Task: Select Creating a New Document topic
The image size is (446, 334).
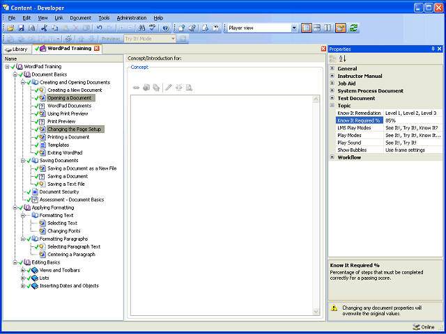Action: (x=75, y=90)
